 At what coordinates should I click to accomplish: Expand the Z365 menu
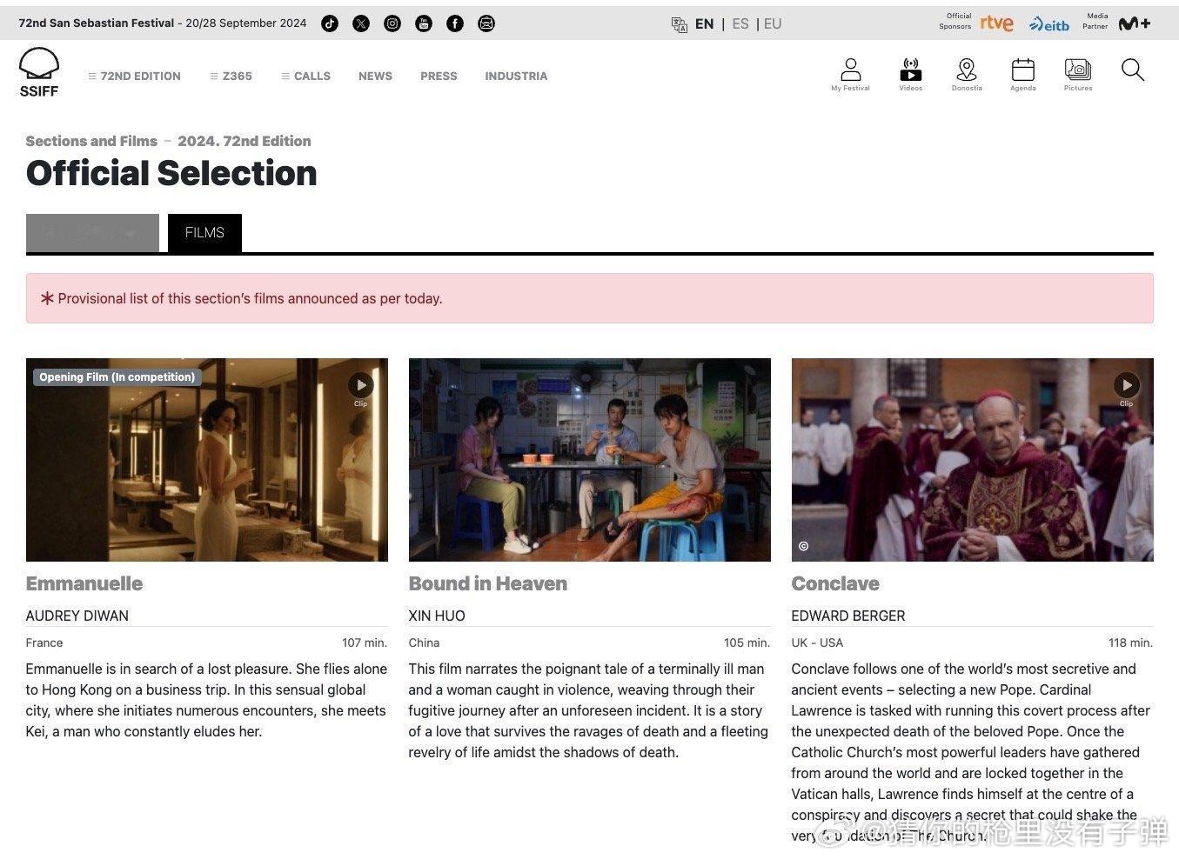(231, 77)
